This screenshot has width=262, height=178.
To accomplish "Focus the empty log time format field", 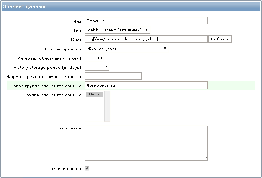I will coord(113,76).
